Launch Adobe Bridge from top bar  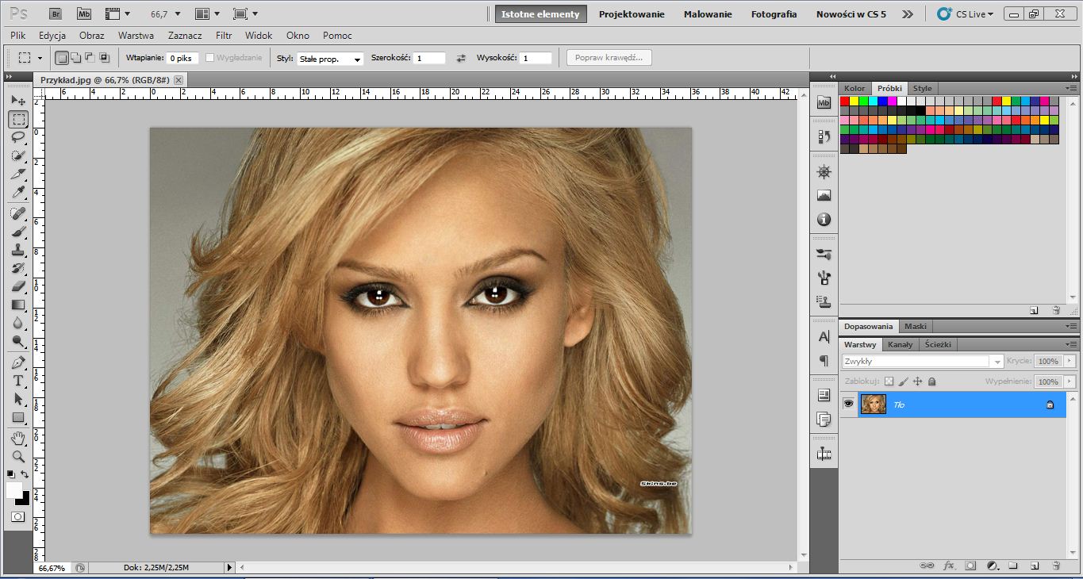(x=55, y=13)
